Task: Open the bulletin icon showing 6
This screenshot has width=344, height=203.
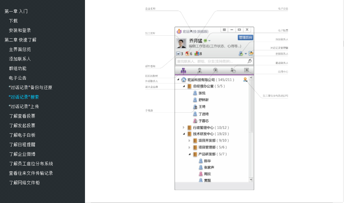Action: pyautogui.click(x=187, y=53)
